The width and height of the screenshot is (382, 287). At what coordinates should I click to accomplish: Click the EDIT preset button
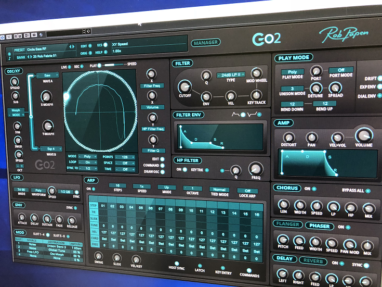click(90, 46)
